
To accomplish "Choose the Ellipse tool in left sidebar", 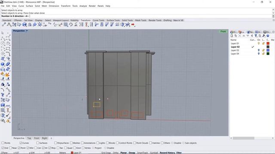I will click(x=8, y=43).
